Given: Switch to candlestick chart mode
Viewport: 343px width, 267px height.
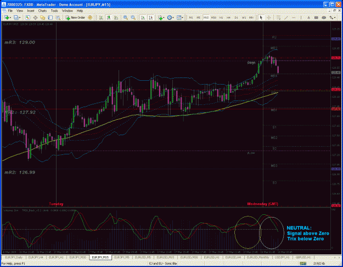Looking at the screenshot, I should coord(109,18).
